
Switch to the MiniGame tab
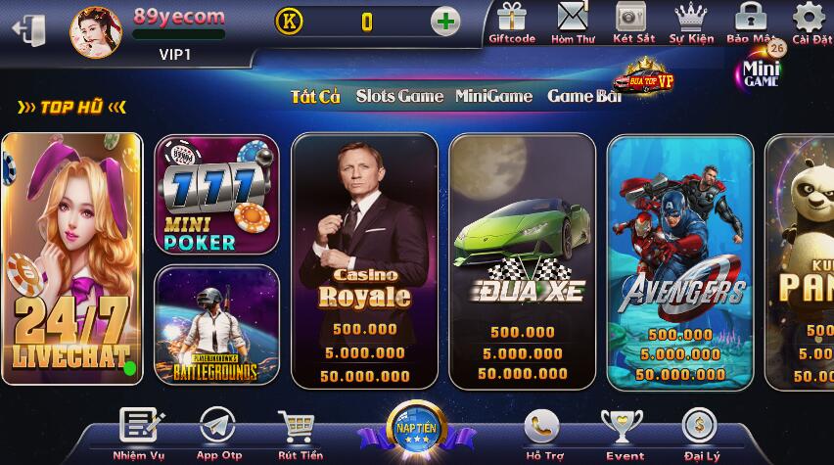click(493, 96)
